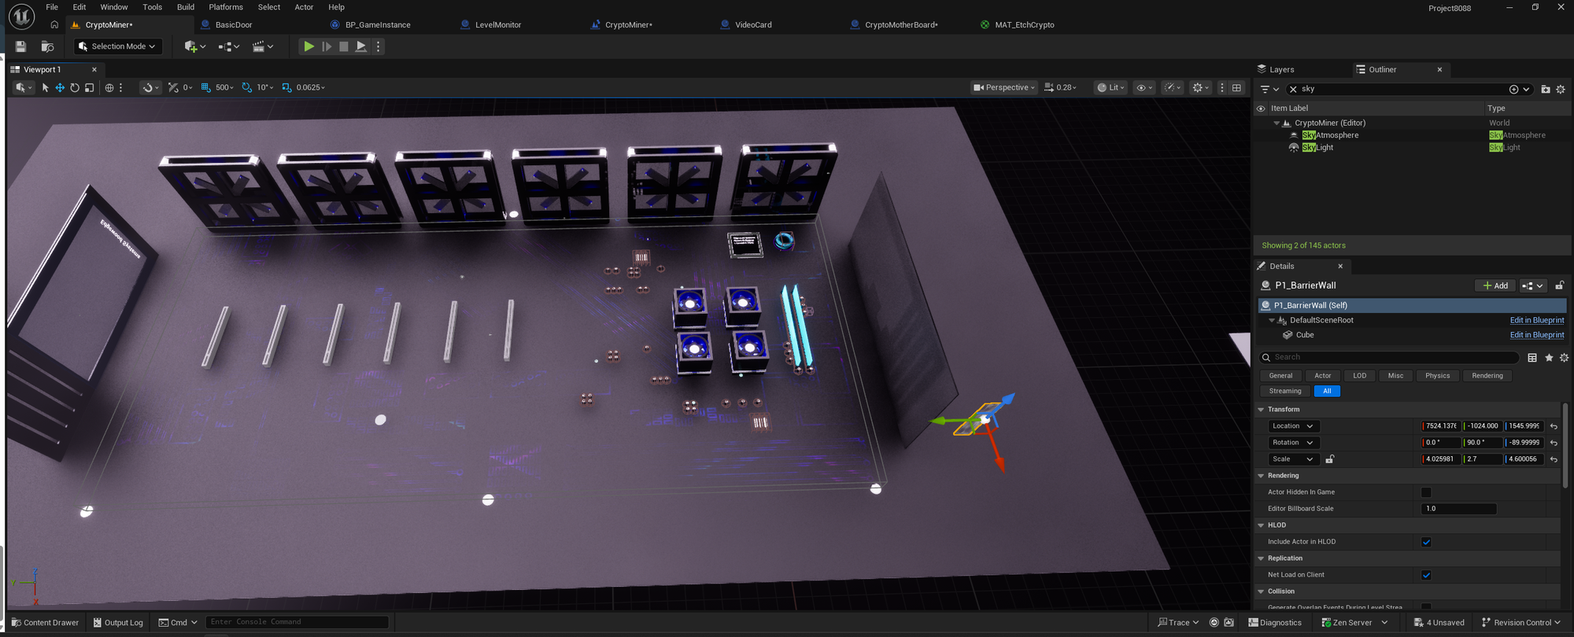Open the Lit view mode dropdown
The height and width of the screenshot is (637, 1574).
1111,87
